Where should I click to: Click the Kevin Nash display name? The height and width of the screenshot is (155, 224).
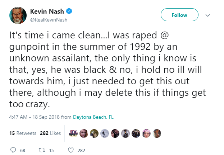(47, 11)
